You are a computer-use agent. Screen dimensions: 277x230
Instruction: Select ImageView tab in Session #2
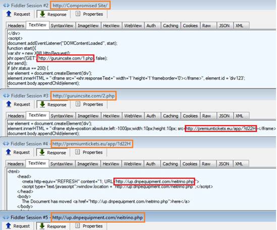click(88, 26)
